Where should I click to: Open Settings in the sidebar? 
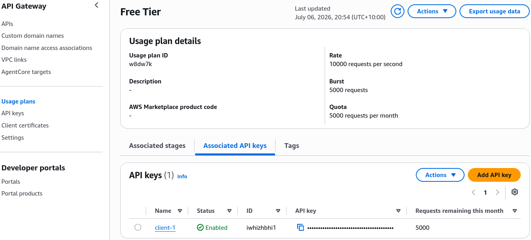coord(13,138)
